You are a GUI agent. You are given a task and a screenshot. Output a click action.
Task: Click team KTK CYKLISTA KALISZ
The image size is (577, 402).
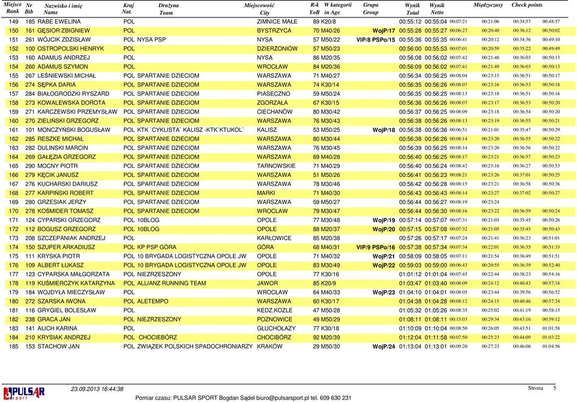coord(191,130)
